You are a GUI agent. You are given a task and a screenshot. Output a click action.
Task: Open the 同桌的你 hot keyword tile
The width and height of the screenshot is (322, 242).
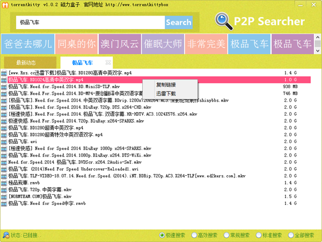[76, 44]
